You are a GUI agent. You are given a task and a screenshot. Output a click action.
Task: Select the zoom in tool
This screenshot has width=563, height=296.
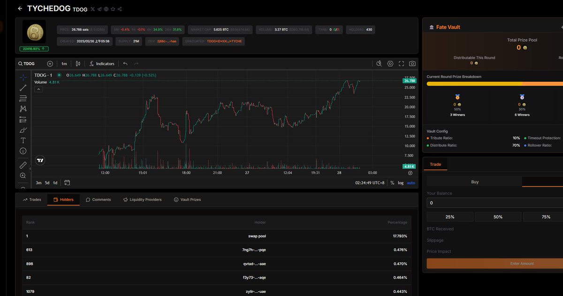[x=23, y=175]
